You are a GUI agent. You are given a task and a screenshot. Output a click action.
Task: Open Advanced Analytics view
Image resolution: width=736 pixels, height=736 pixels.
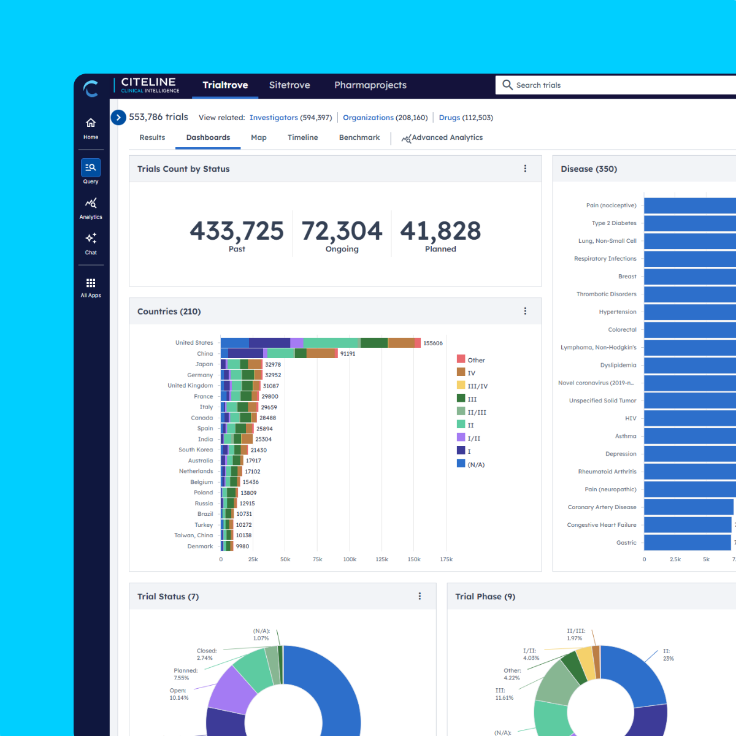(x=442, y=137)
